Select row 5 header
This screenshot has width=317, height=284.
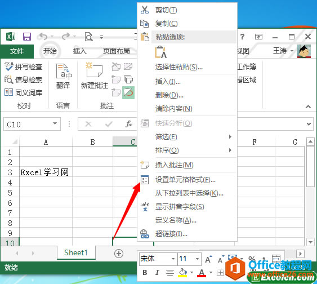tap(10, 193)
